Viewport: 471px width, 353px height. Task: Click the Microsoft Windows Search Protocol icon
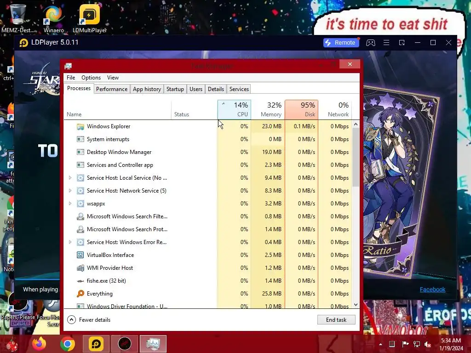point(80,229)
